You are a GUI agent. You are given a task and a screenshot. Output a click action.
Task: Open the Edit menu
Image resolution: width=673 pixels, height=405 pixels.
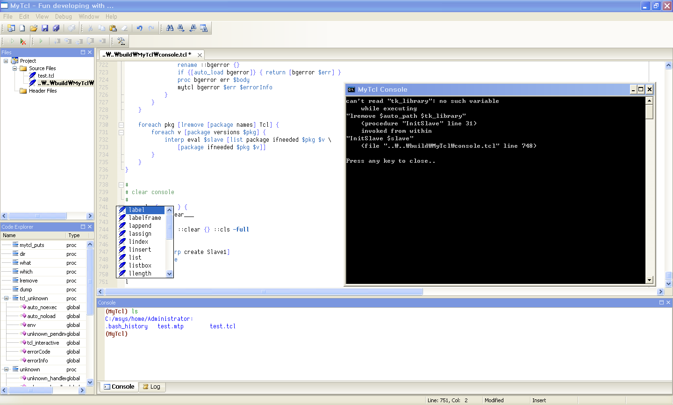coord(24,16)
